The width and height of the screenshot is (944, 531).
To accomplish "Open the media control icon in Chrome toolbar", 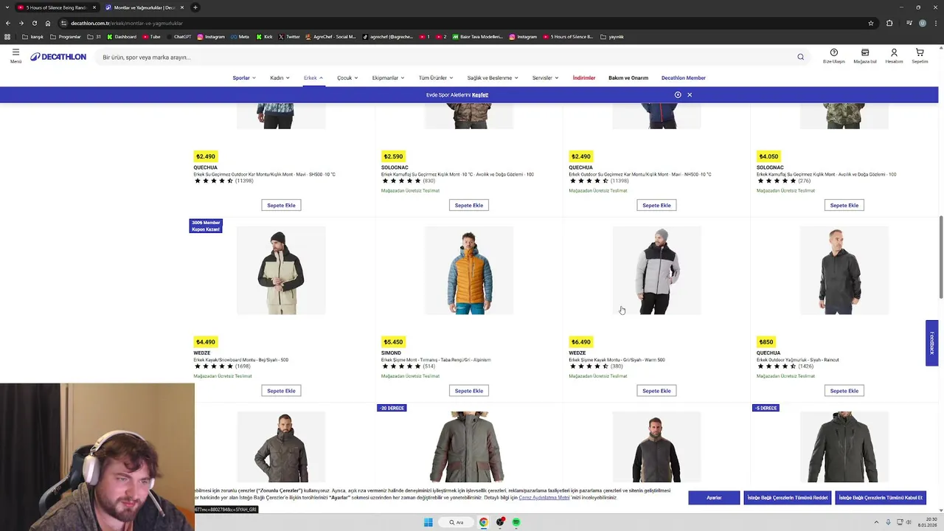I will (909, 23).
